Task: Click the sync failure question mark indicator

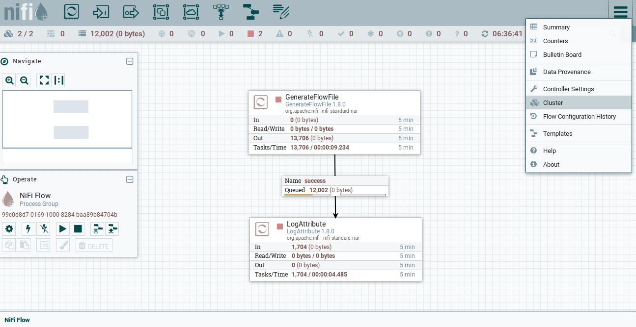Action: 461,34
